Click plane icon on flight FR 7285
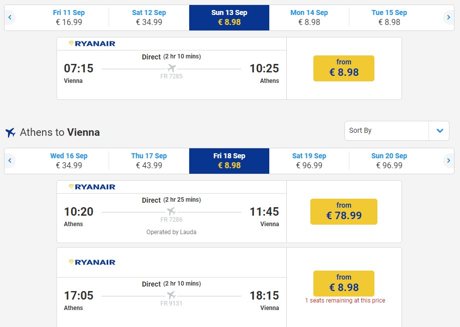 171,68
